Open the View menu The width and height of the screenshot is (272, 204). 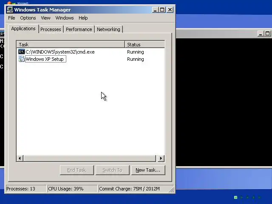(45, 18)
